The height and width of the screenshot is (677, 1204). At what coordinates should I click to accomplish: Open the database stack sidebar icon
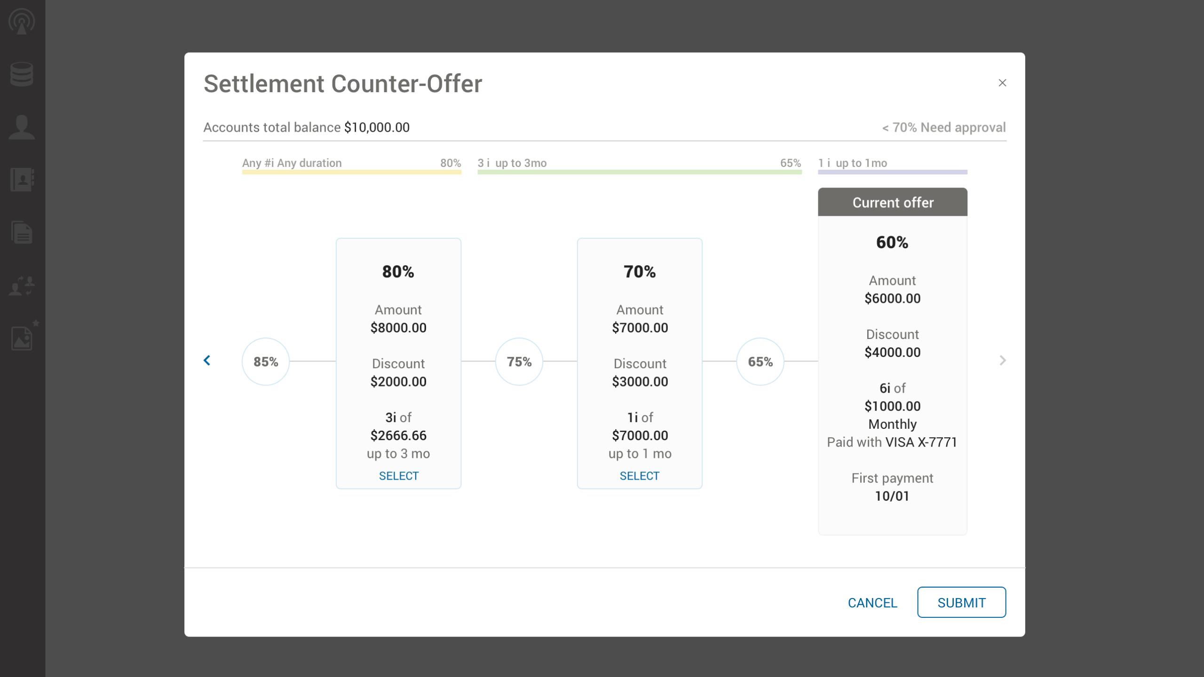pos(22,74)
